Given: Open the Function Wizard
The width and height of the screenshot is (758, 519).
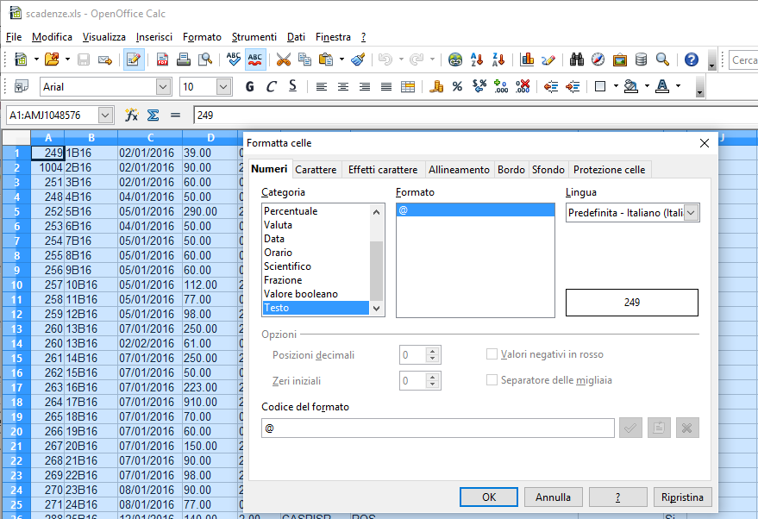Looking at the screenshot, I should [x=131, y=115].
